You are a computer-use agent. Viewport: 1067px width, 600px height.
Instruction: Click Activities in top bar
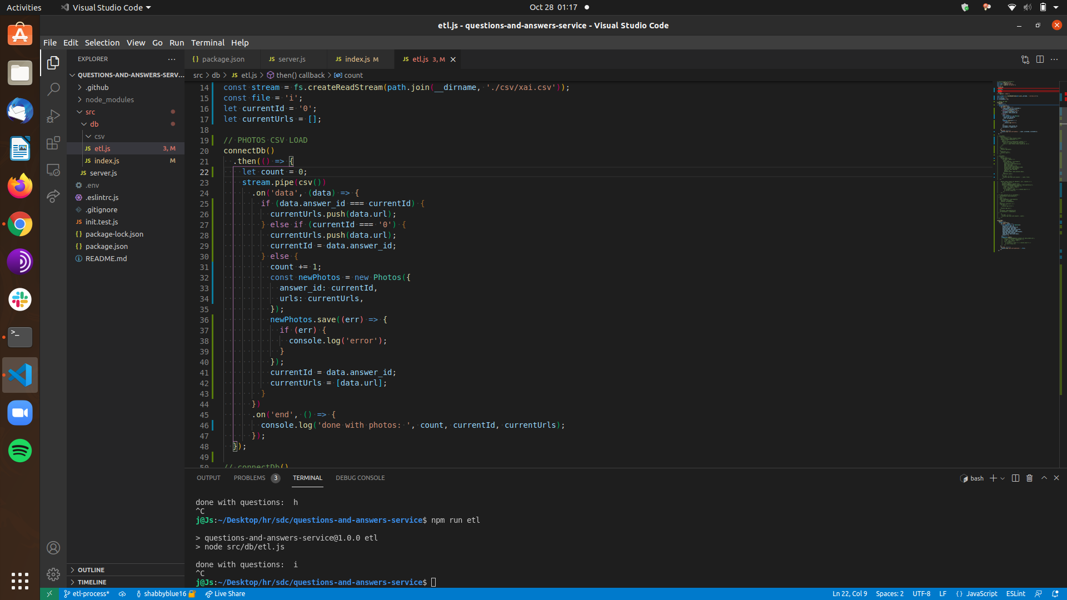coord(24,7)
